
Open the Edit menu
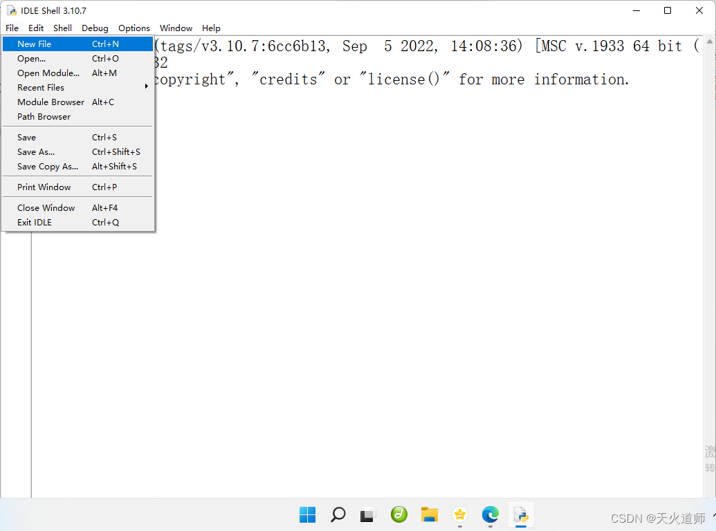coord(35,28)
